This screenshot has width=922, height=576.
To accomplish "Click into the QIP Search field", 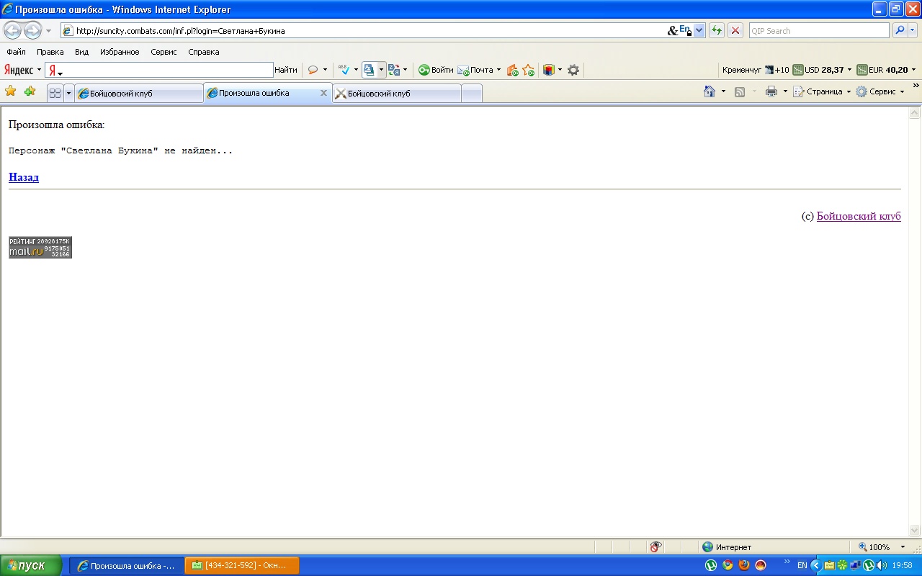I will [x=818, y=30].
